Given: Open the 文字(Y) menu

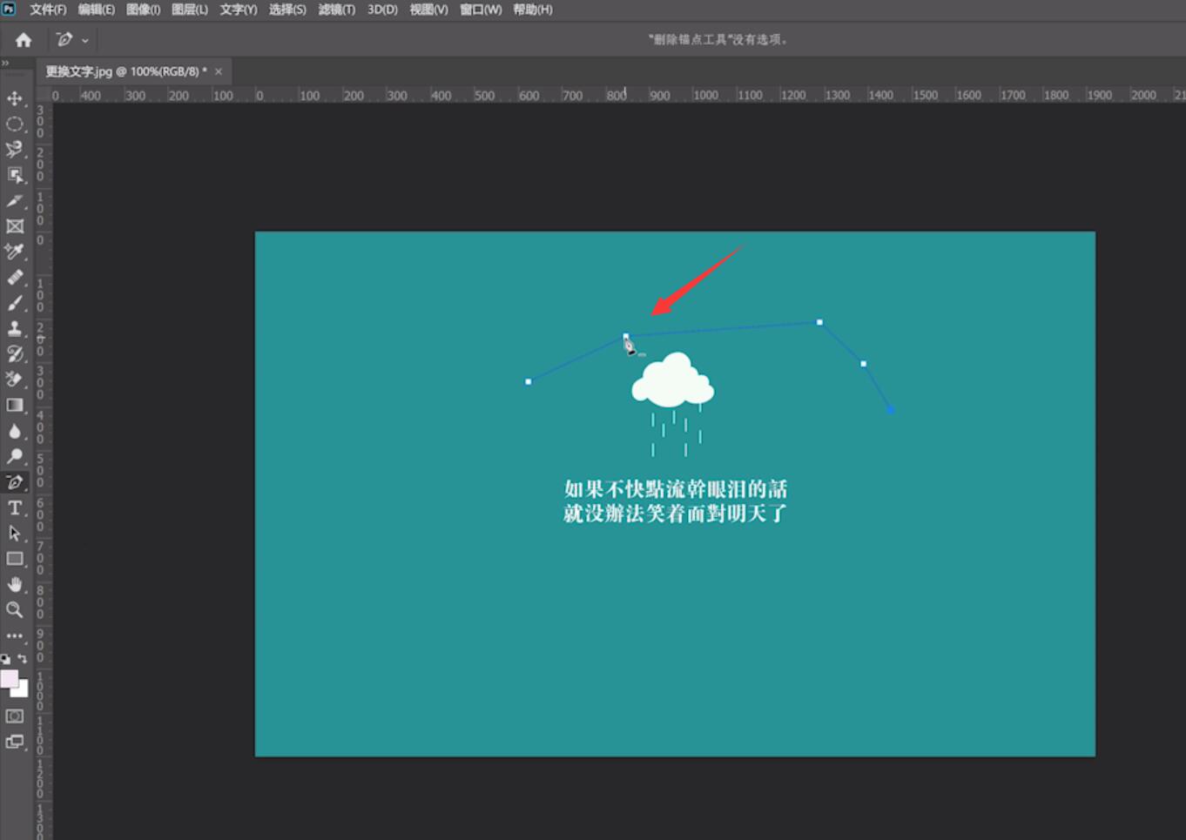Looking at the screenshot, I should (239, 10).
